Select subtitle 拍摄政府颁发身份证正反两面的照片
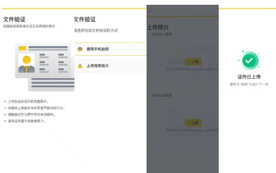Screen dimensions: 276x173 pos(29,26)
